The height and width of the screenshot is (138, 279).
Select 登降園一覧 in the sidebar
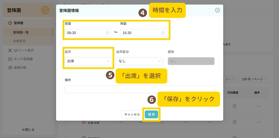(21, 32)
